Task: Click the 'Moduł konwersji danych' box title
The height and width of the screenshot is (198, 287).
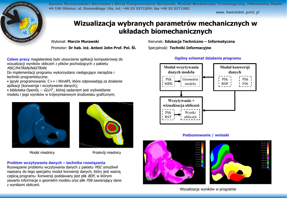Action: pos(235,70)
